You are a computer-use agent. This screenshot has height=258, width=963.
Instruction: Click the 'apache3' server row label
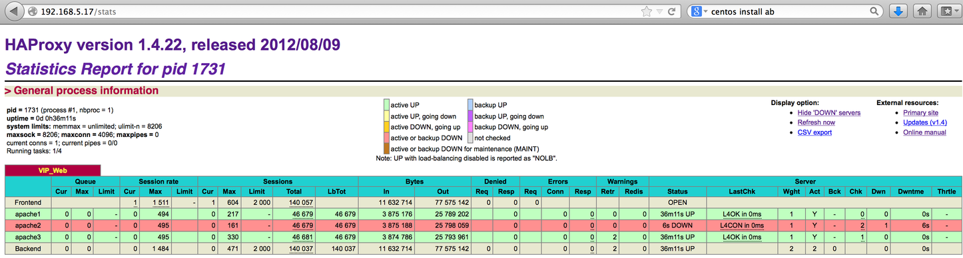28,237
